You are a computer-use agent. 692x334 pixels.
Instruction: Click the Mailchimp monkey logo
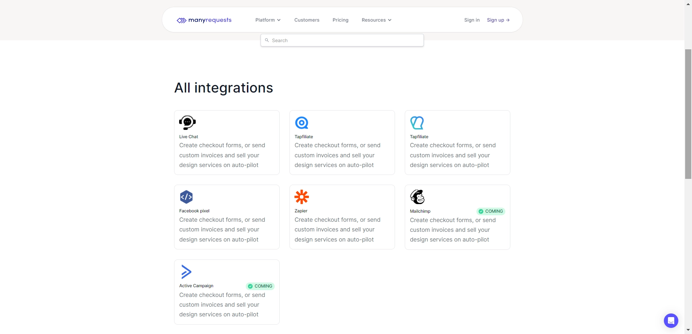point(417,197)
